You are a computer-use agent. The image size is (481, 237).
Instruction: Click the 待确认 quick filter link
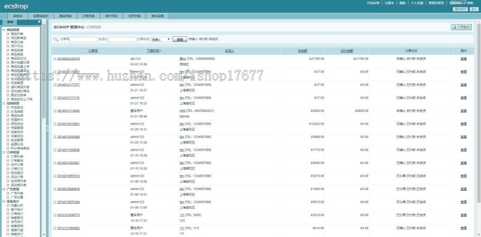pos(192,39)
